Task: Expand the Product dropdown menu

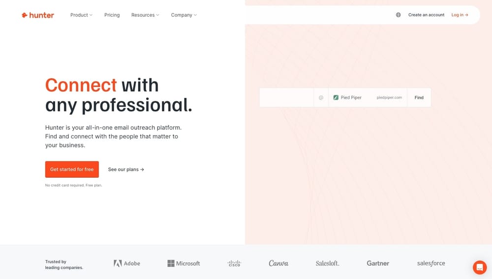Action: point(81,15)
